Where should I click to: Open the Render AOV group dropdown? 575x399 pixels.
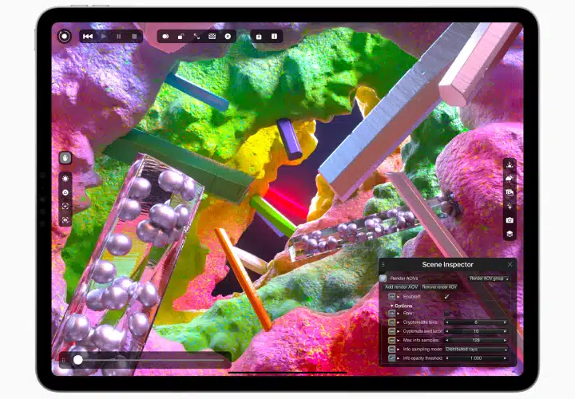click(489, 279)
